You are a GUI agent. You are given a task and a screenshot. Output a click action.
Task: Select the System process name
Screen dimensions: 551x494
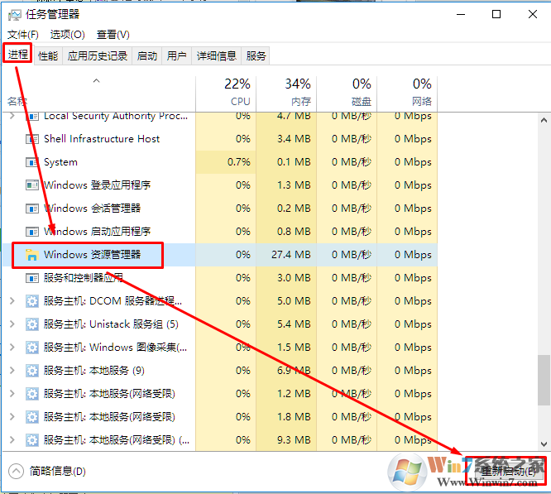click(60, 162)
